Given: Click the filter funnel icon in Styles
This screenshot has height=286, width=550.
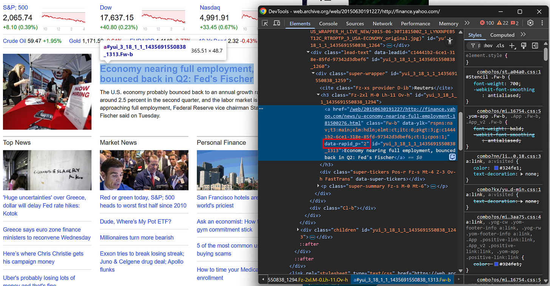Looking at the screenshot, I should (x=473, y=45).
